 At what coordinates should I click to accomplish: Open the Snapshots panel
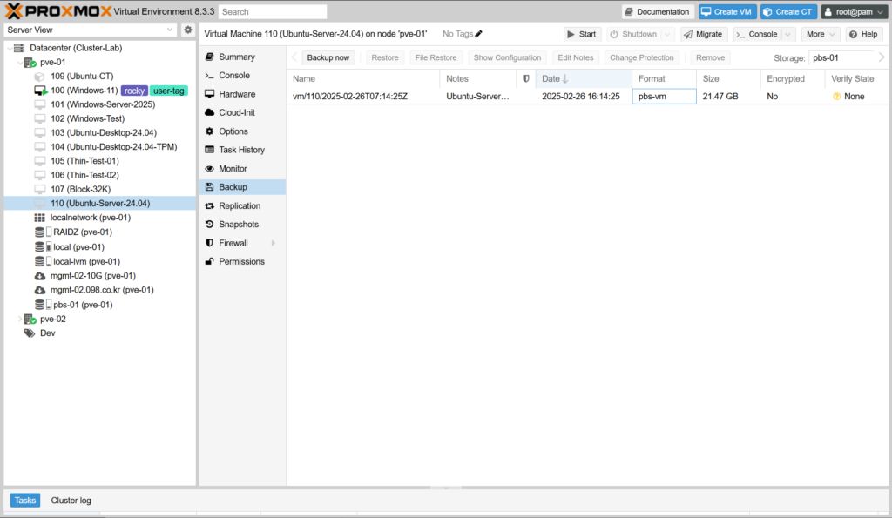[238, 225]
